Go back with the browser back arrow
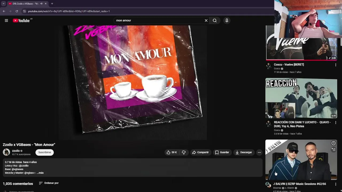The image size is (342, 192). 4,11
